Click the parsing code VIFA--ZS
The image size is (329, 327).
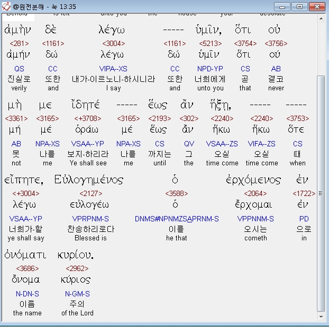pos(261,144)
